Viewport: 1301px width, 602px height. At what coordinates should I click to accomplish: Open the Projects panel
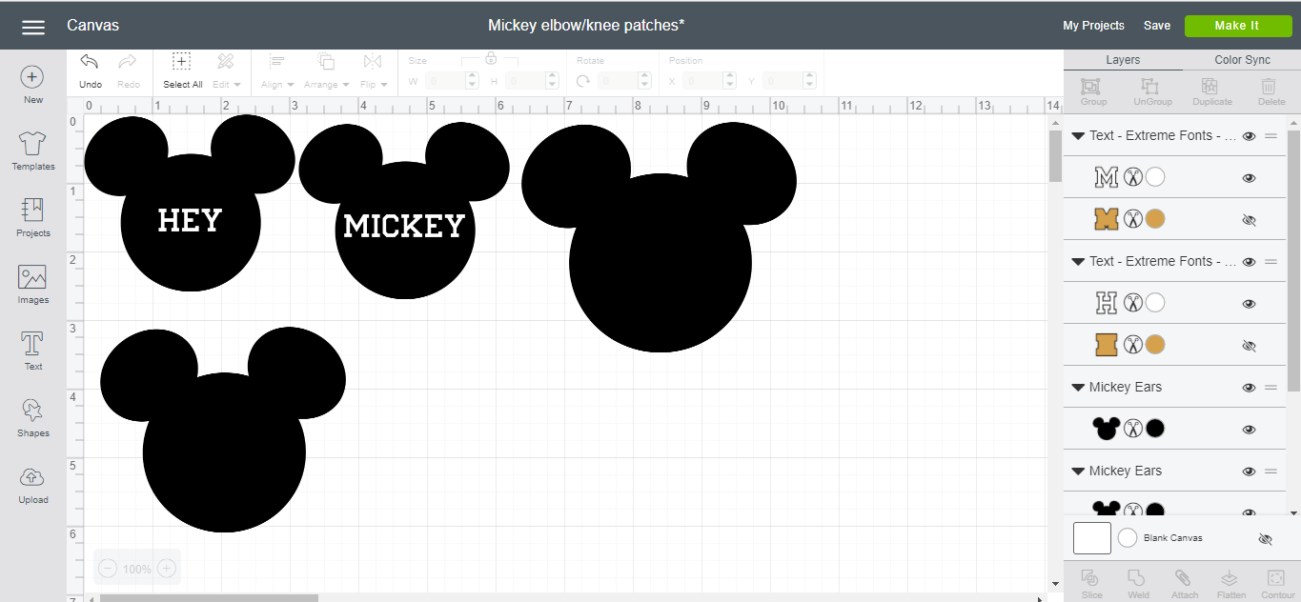pyautogui.click(x=32, y=218)
